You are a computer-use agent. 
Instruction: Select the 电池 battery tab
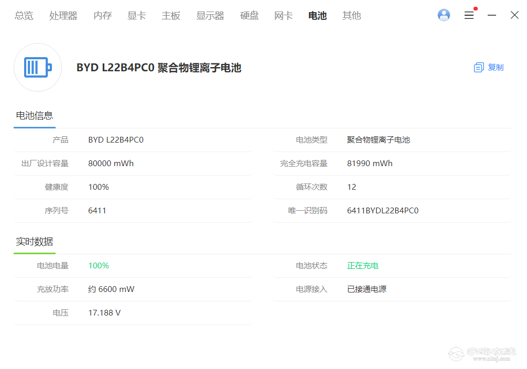317,15
